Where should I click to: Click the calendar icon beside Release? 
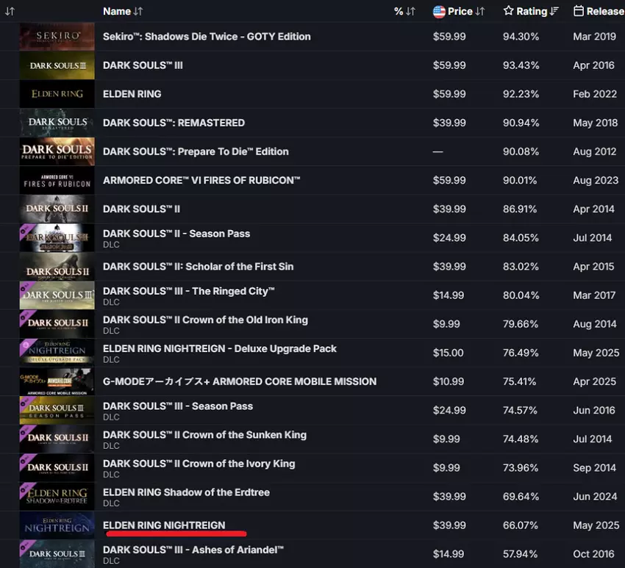pos(579,11)
